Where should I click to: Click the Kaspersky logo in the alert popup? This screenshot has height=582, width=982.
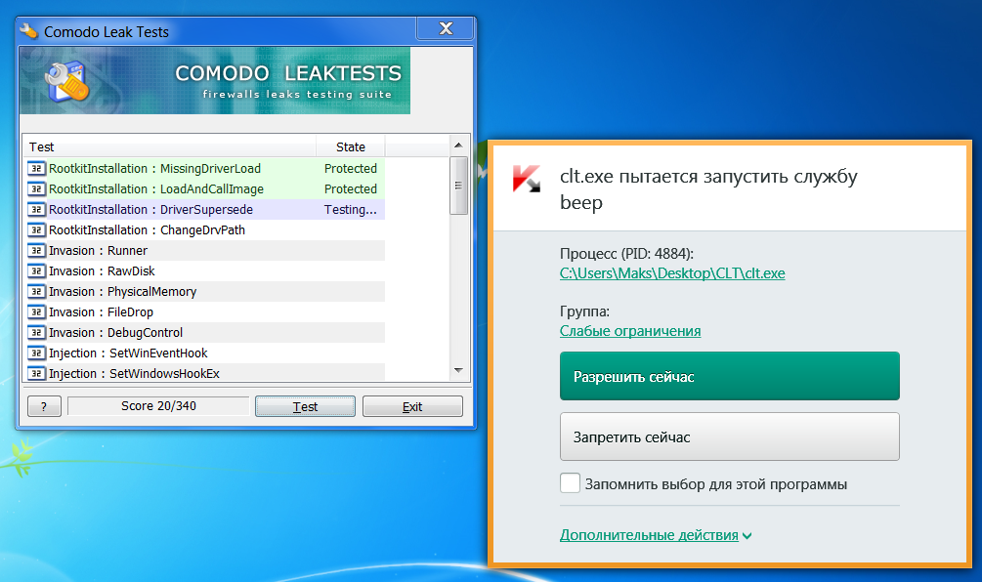coord(526,179)
